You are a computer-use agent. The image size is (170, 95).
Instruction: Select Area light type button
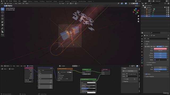click(x=165, y=46)
